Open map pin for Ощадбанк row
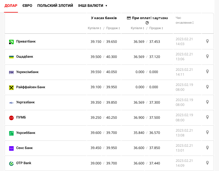The width and height of the screenshot is (219, 171). tap(207, 57)
